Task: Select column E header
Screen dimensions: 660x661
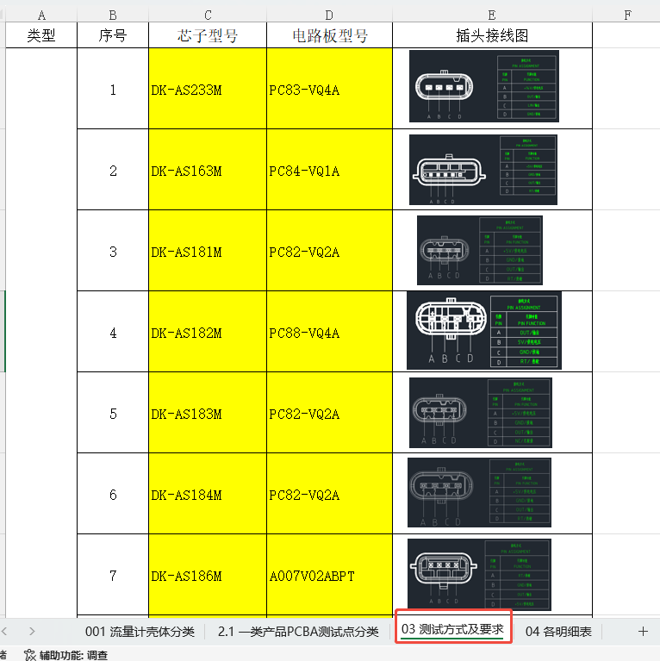Action: [x=492, y=15]
